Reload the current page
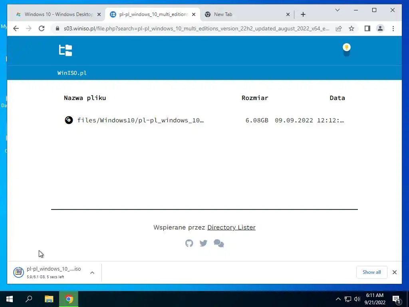 42,28
